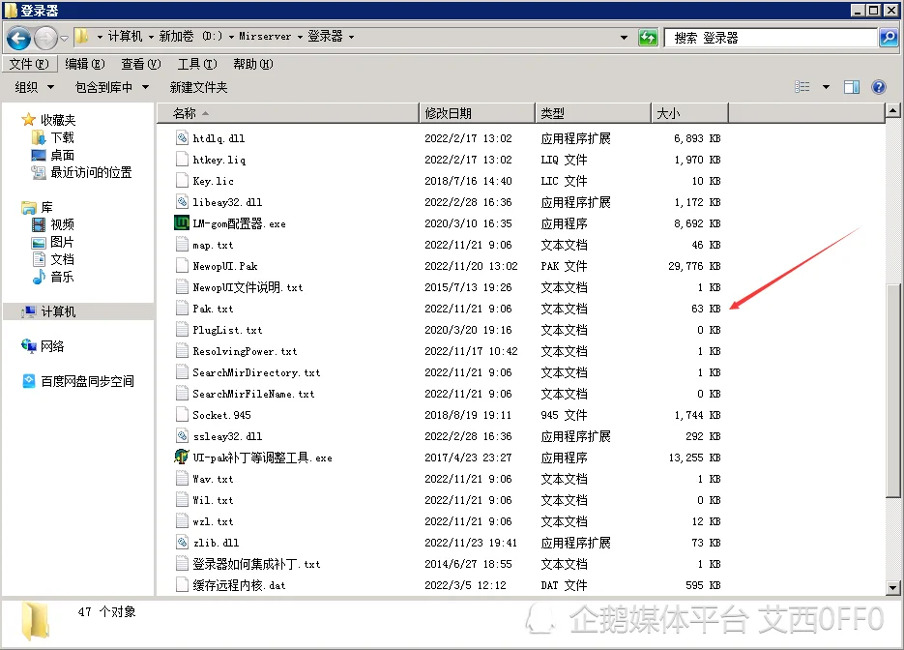Image resolution: width=904 pixels, height=650 pixels.
Task: Click the refresh button beside address bar
Action: (x=648, y=38)
